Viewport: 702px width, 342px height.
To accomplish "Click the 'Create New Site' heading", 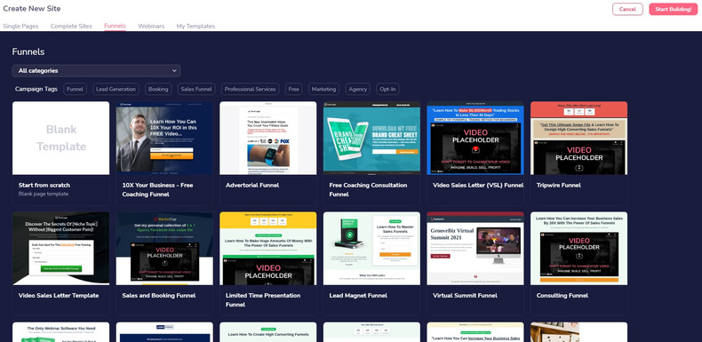I will click(x=32, y=9).
